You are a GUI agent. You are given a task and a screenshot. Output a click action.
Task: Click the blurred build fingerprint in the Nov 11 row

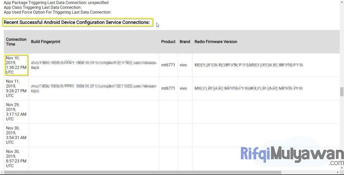[94, 89]
